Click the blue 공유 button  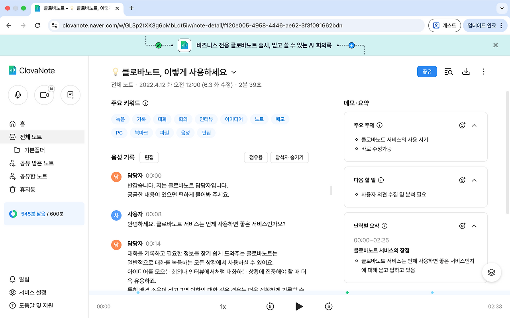coord(427,72)
